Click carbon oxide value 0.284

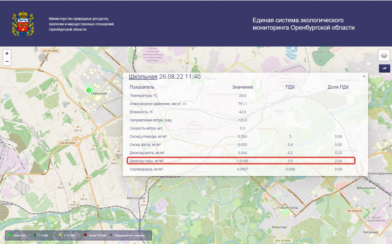pyautogui.click(x=242, y=137)
